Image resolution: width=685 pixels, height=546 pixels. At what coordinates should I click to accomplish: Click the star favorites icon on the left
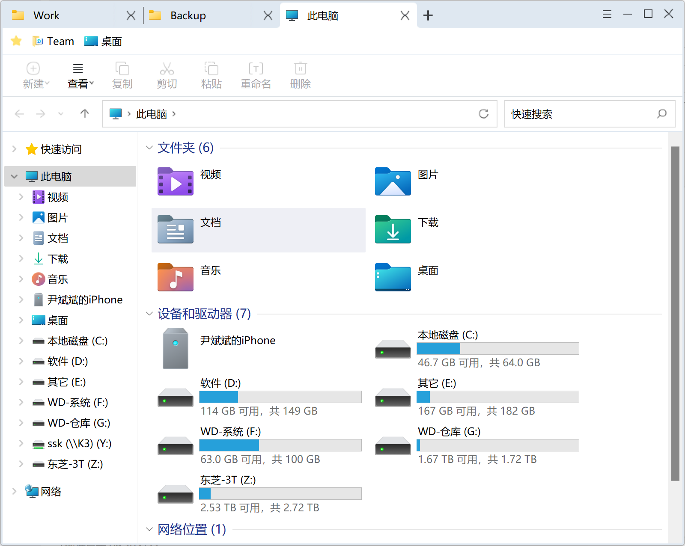point(16,41)
